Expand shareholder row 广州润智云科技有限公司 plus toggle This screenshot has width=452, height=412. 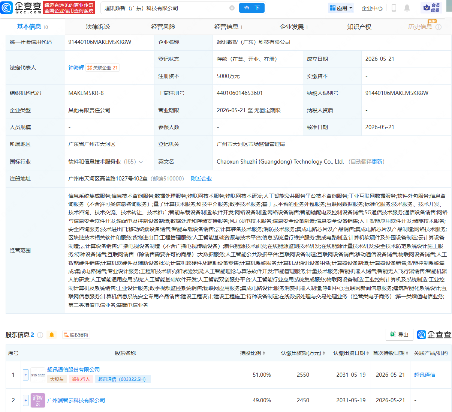point(25,400)
